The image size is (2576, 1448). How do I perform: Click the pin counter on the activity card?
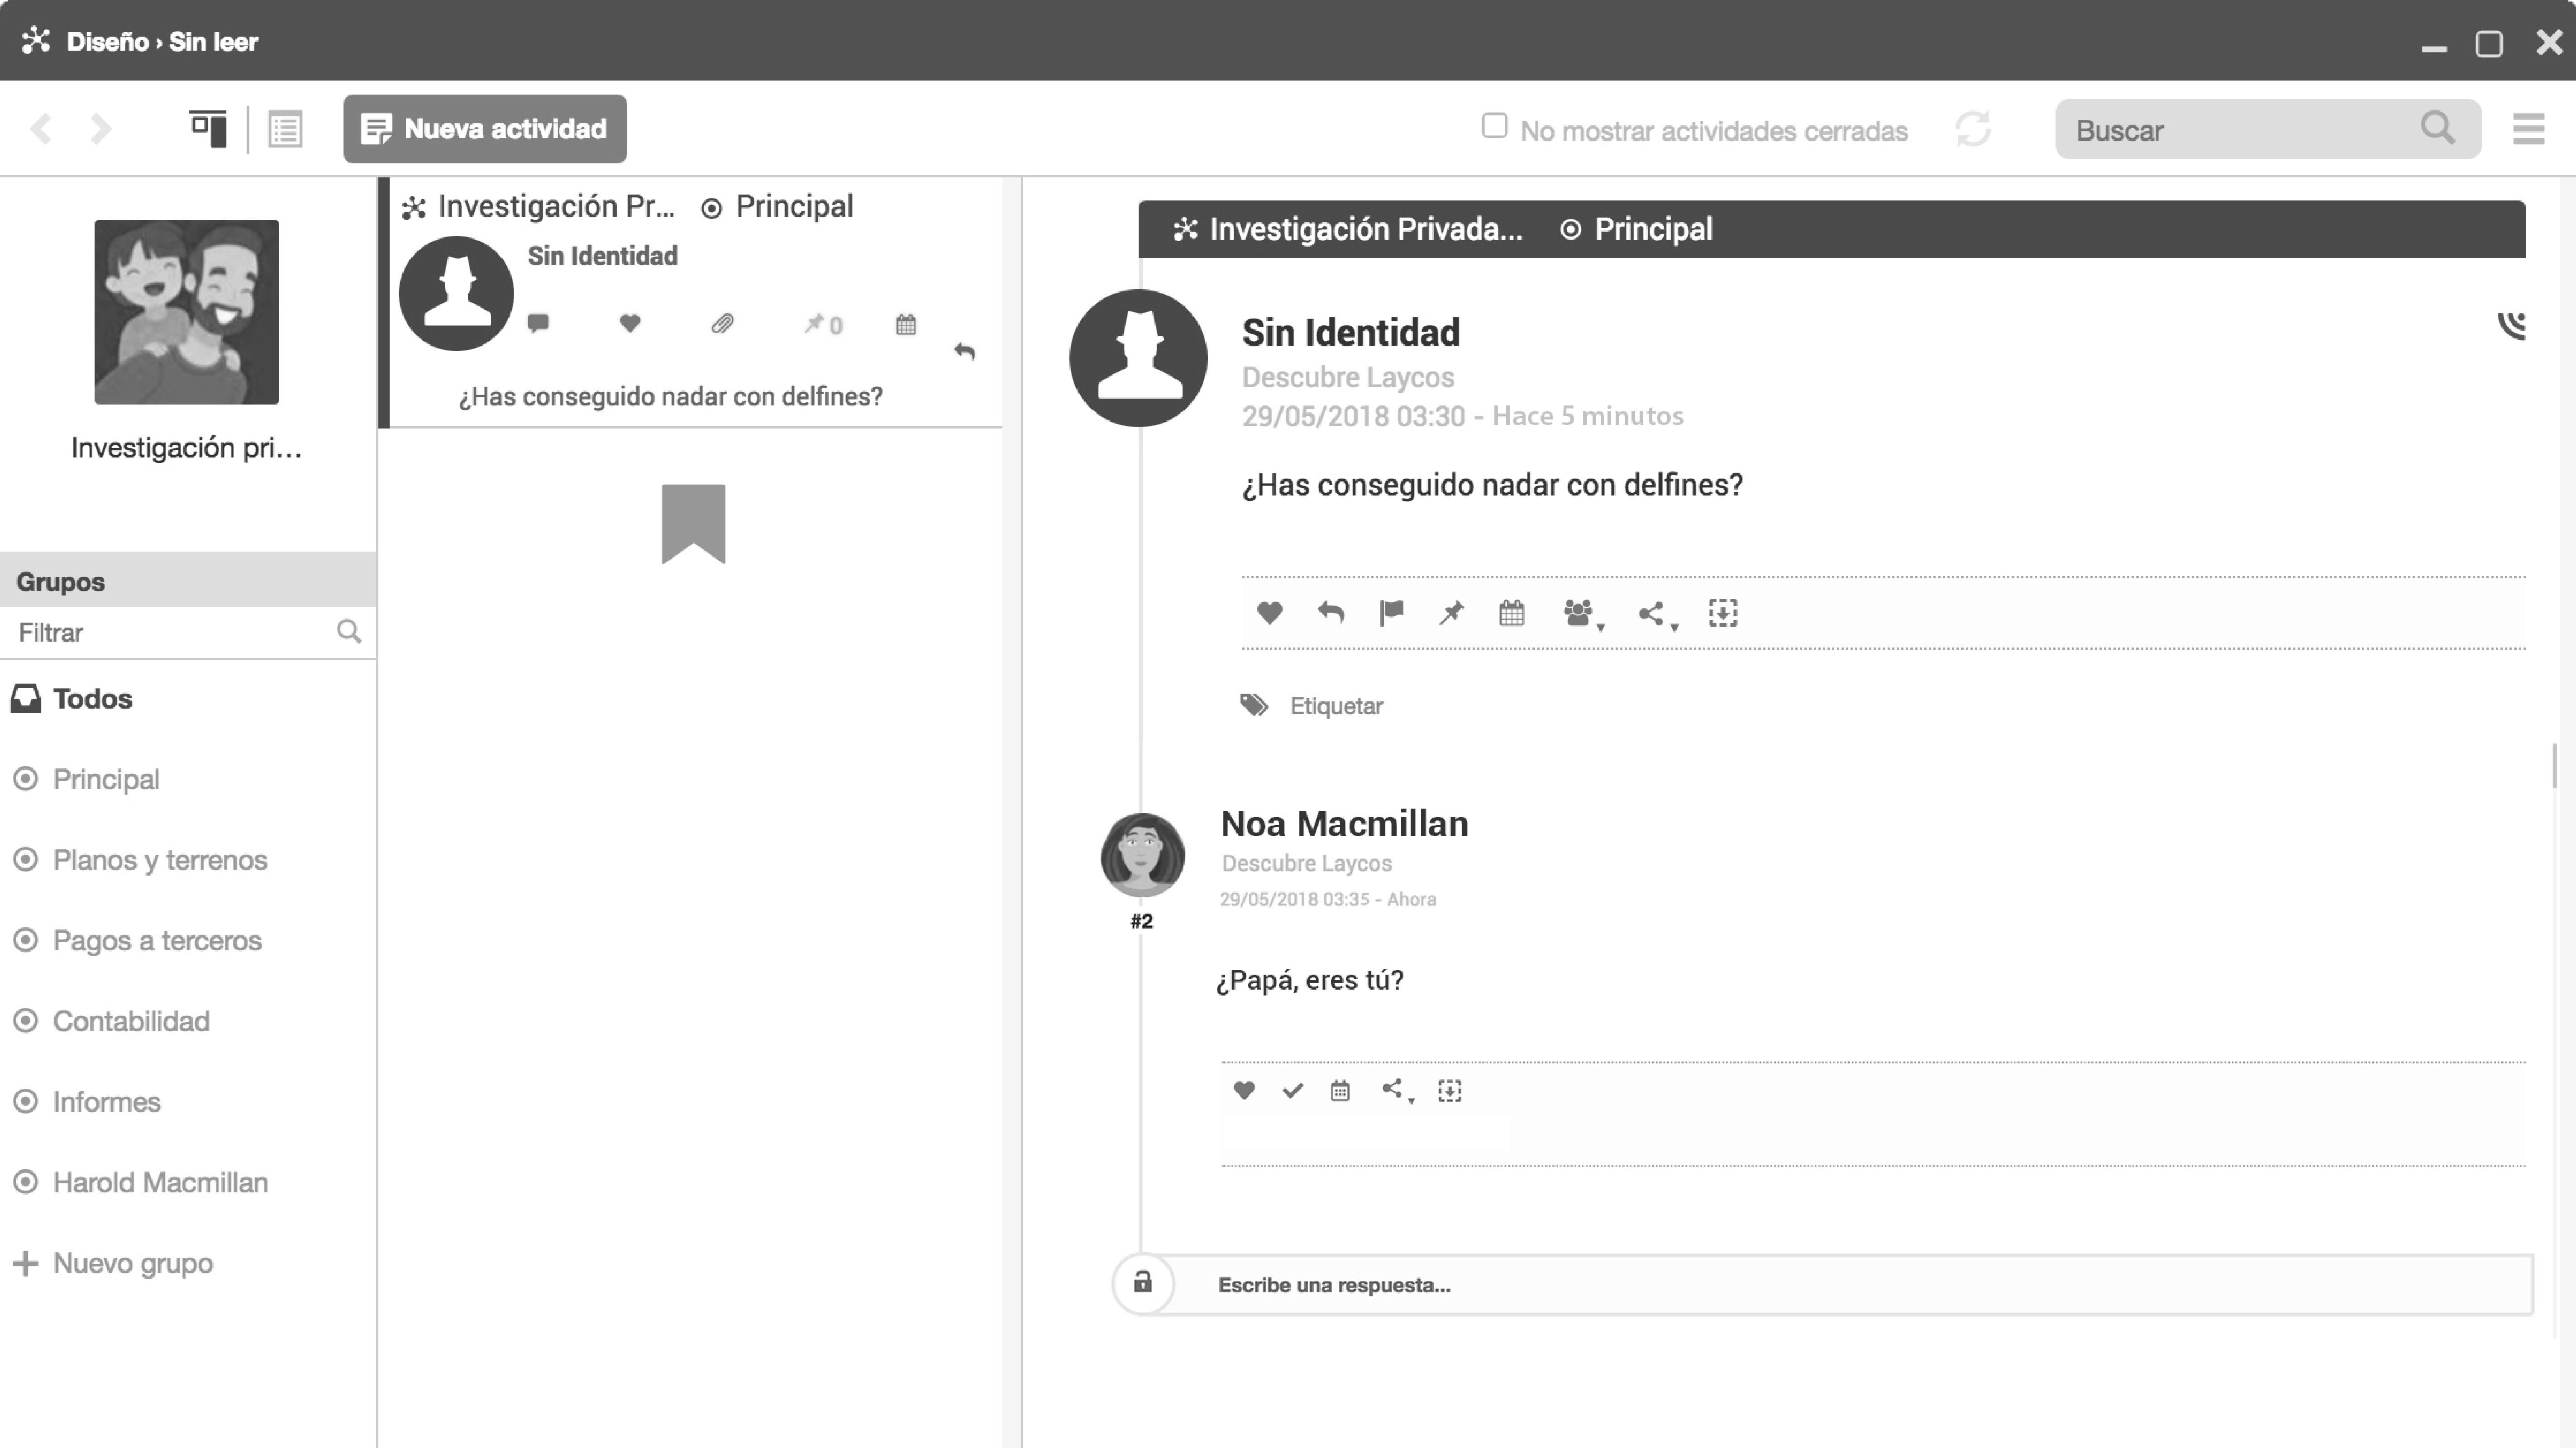824,324
